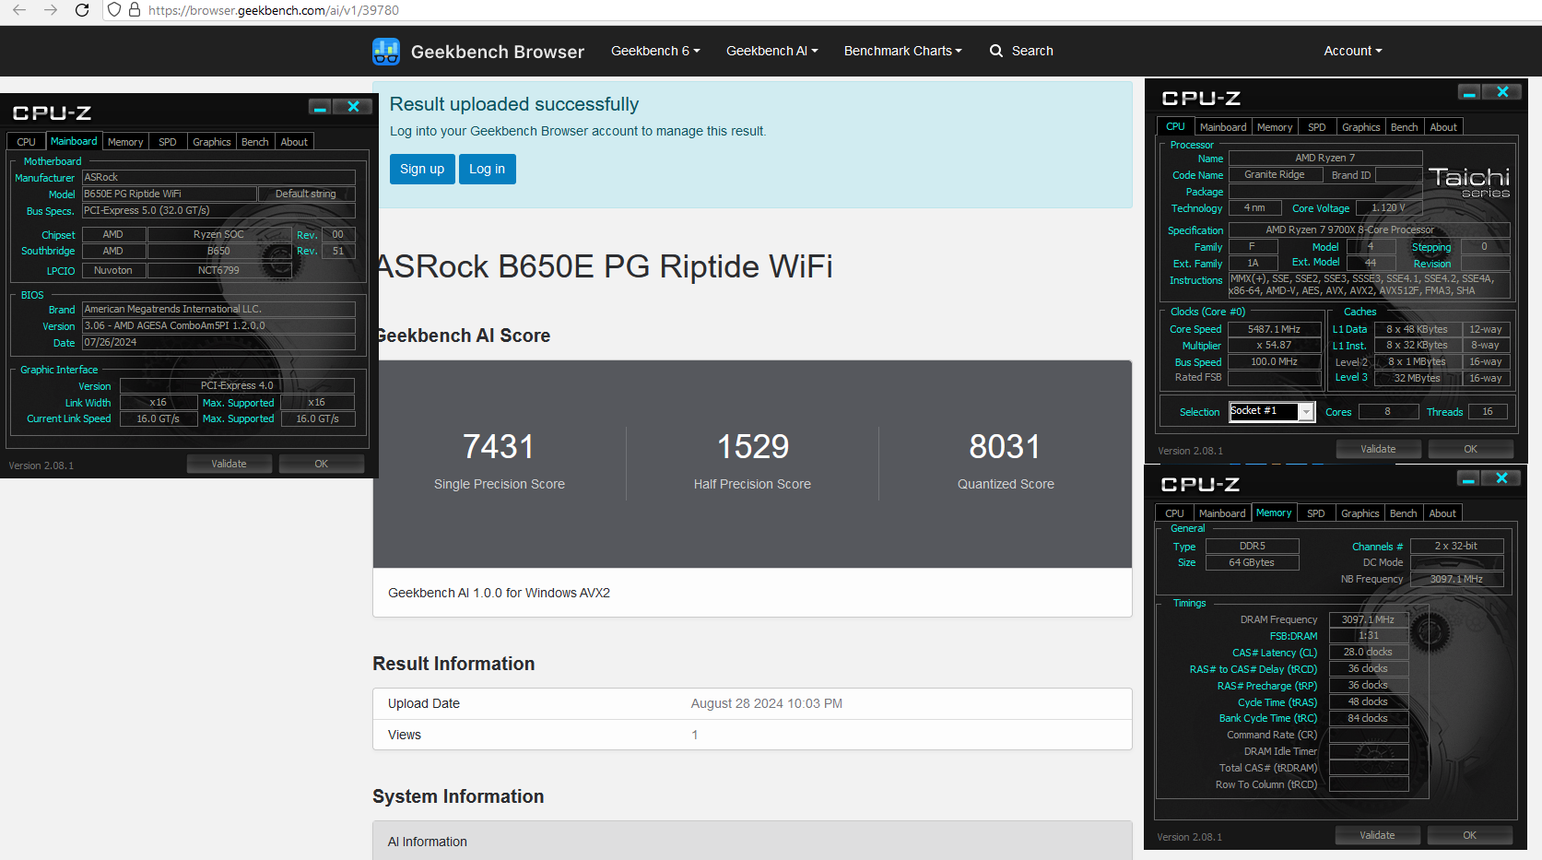This screenshot has width=1542, height=860.
Task: Select Bench tab in bottom-right CPU-Z window
Action: 1404,513
